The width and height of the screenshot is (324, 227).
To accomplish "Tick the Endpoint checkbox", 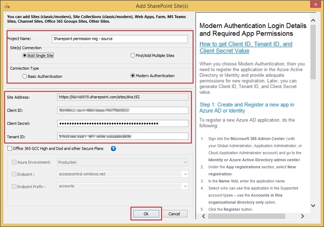I will point(14,174).
